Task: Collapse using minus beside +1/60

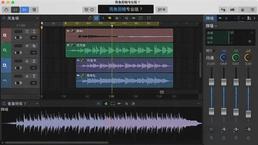Action: pyautogui.click(x=35, y=25)
